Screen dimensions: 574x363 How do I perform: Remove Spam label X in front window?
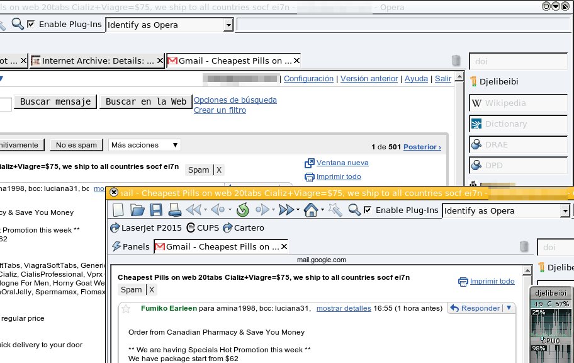pos(152,290)
